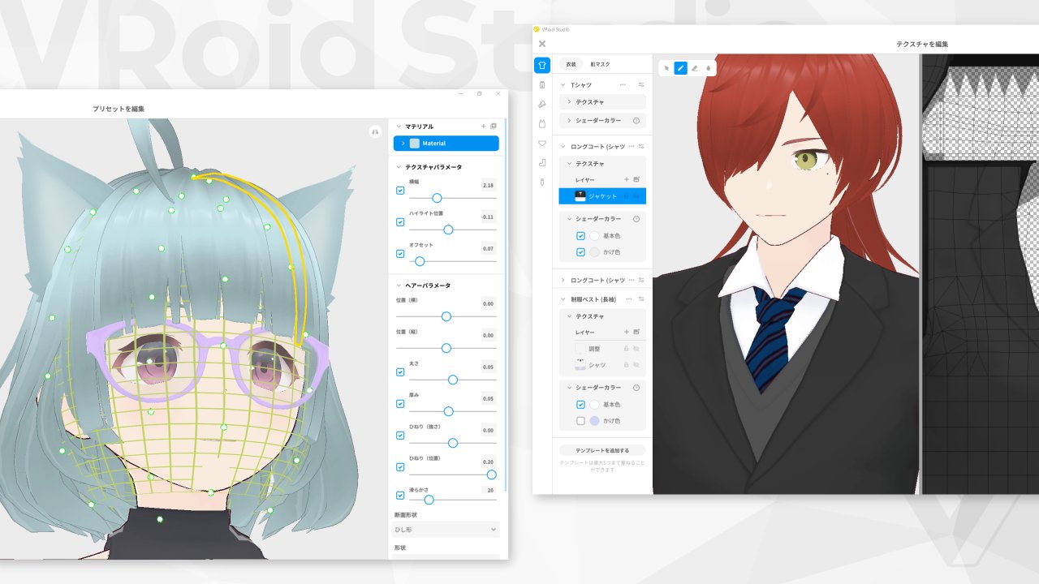Viewport: 1039px width, 584px height.
Task: Click テンプレートを追加する button
Action: pos(602,449)
